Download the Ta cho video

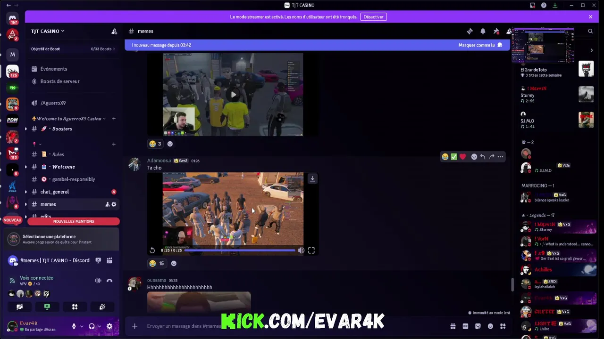[x=312, y=178]
